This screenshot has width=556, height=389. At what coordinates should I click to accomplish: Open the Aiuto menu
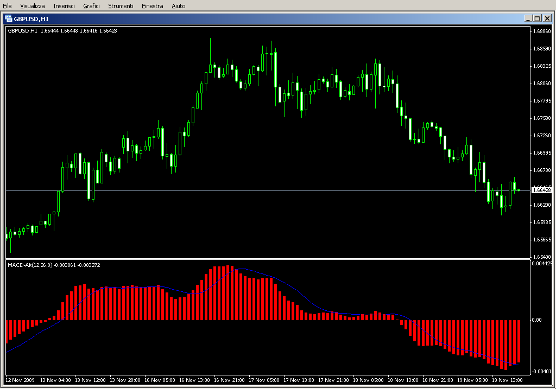tap(178, 6)
